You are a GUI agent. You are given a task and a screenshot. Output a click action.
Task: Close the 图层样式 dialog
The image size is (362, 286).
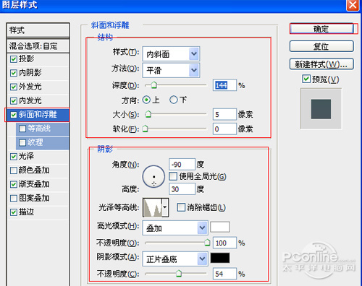[353, 5]
